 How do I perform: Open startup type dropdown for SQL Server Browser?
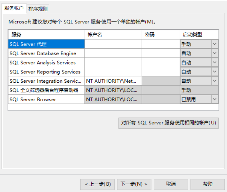click(215, 99)
